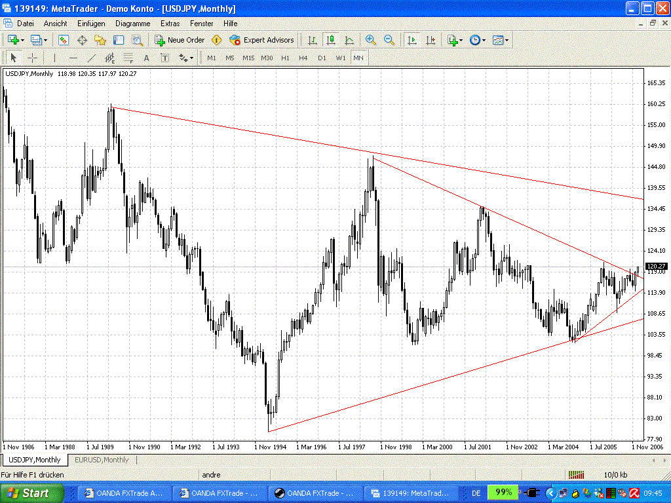
Task: Click the Neue Order button
Action: coord(180,40)
